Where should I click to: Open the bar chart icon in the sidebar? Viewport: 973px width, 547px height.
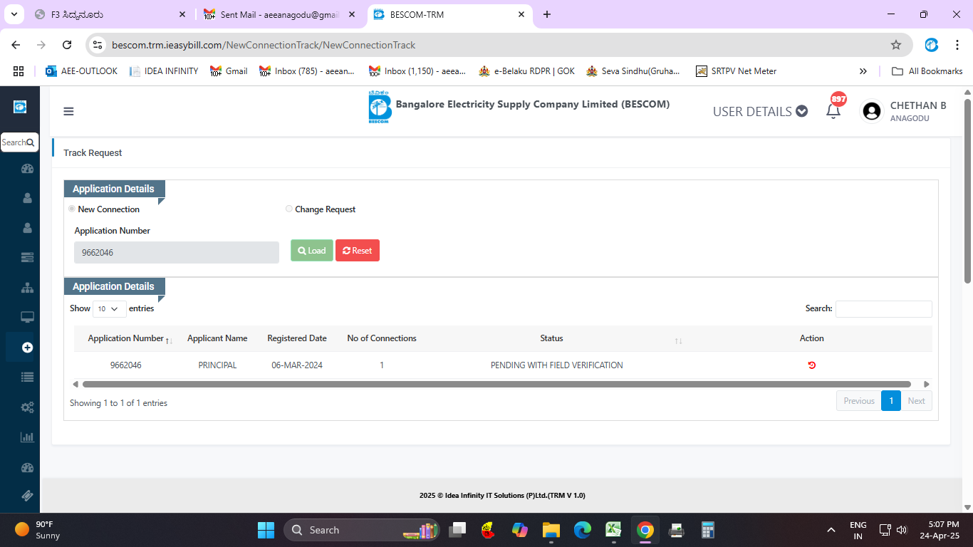coord(28,437)
